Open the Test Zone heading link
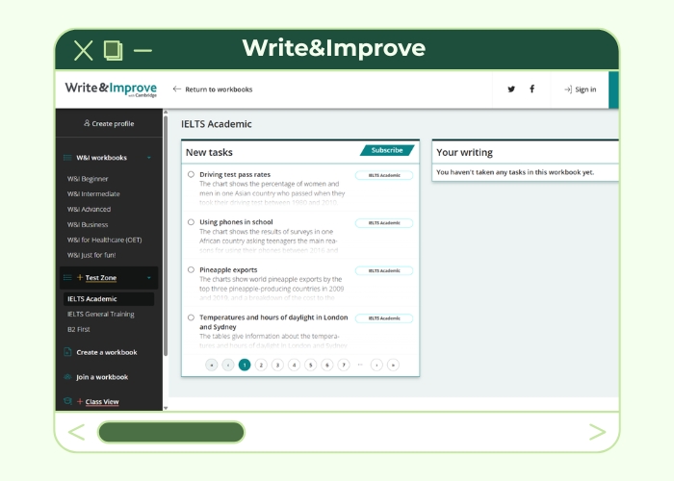This screenshot has width=674, height=481. click(101, 278)
